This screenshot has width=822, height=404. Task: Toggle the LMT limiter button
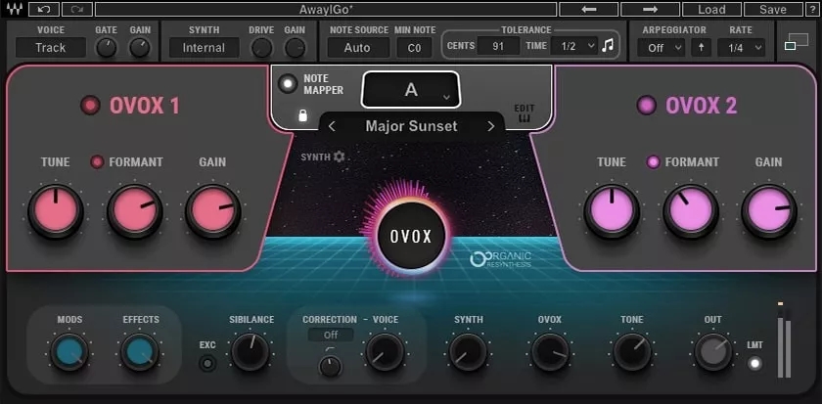(x=754, y=363)
